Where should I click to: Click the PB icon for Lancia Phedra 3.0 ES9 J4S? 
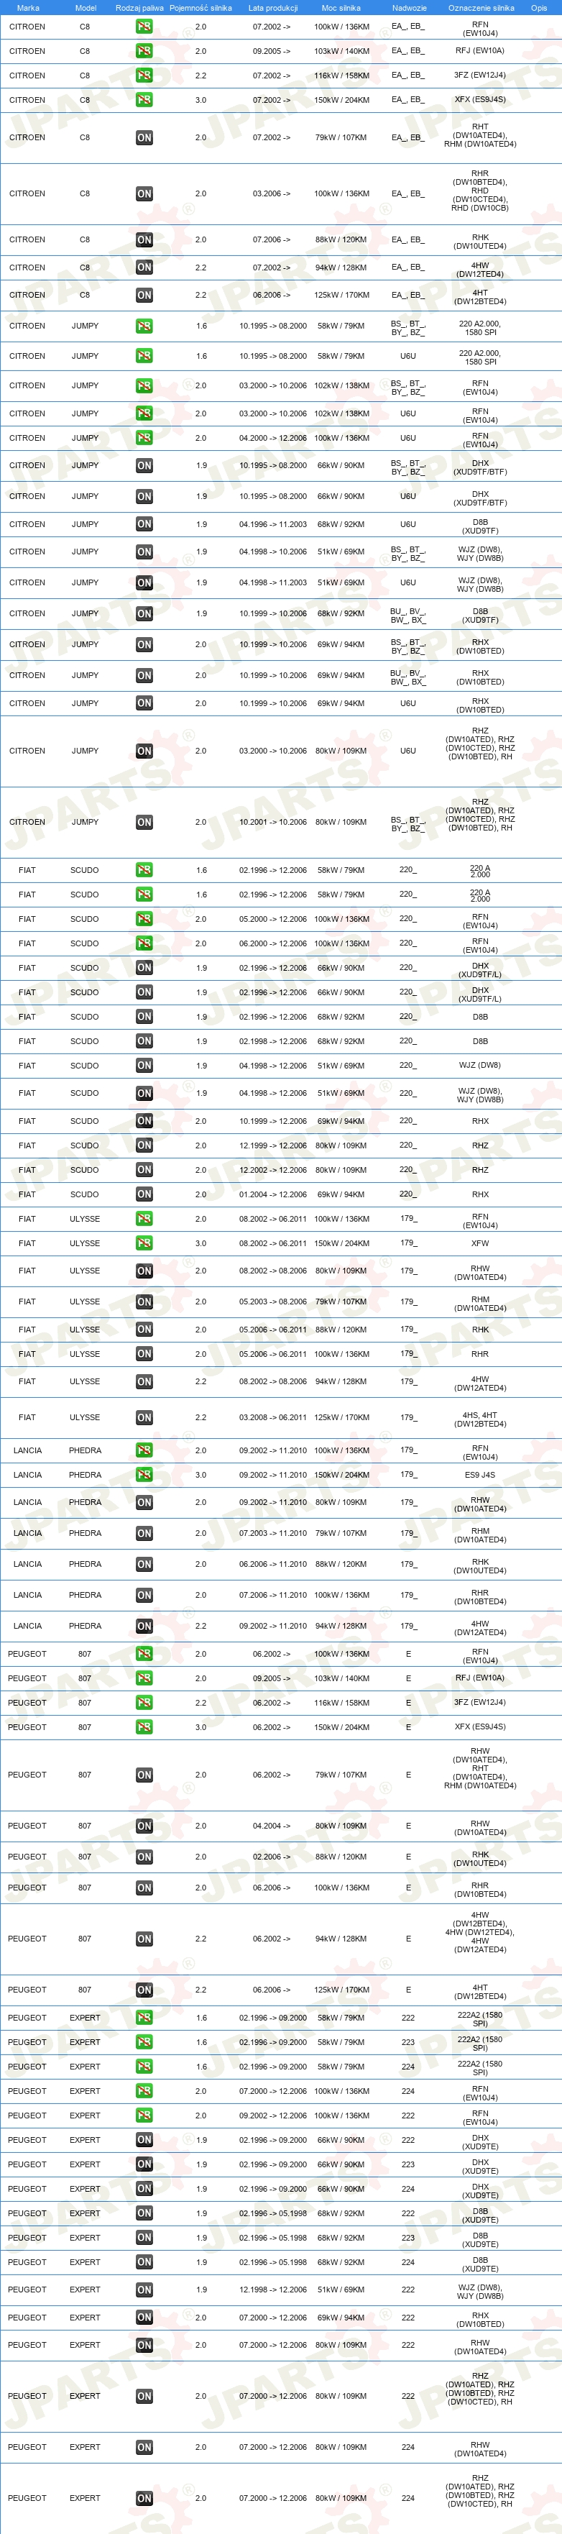(x=144, y=1475)
